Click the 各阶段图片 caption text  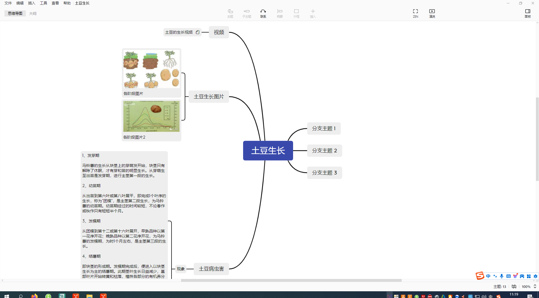(133, 94)
